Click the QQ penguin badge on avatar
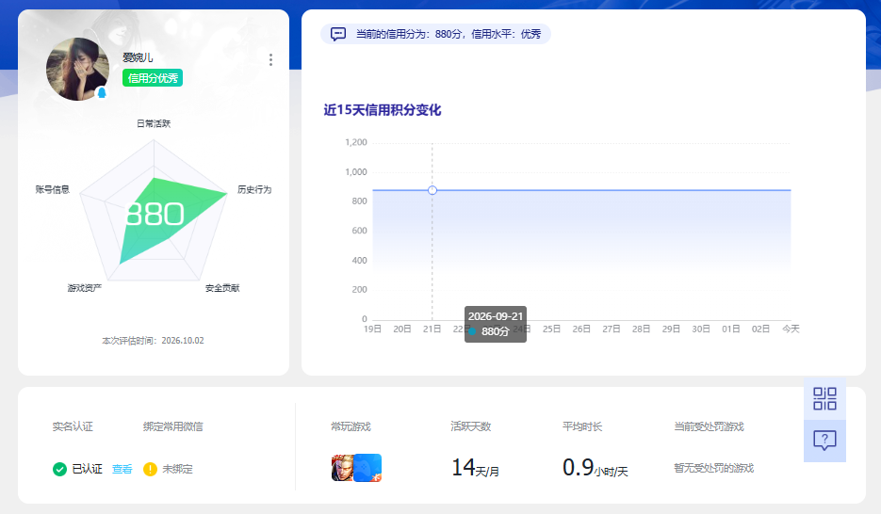The height and width of the screenshot is (514, 881). 102,92
